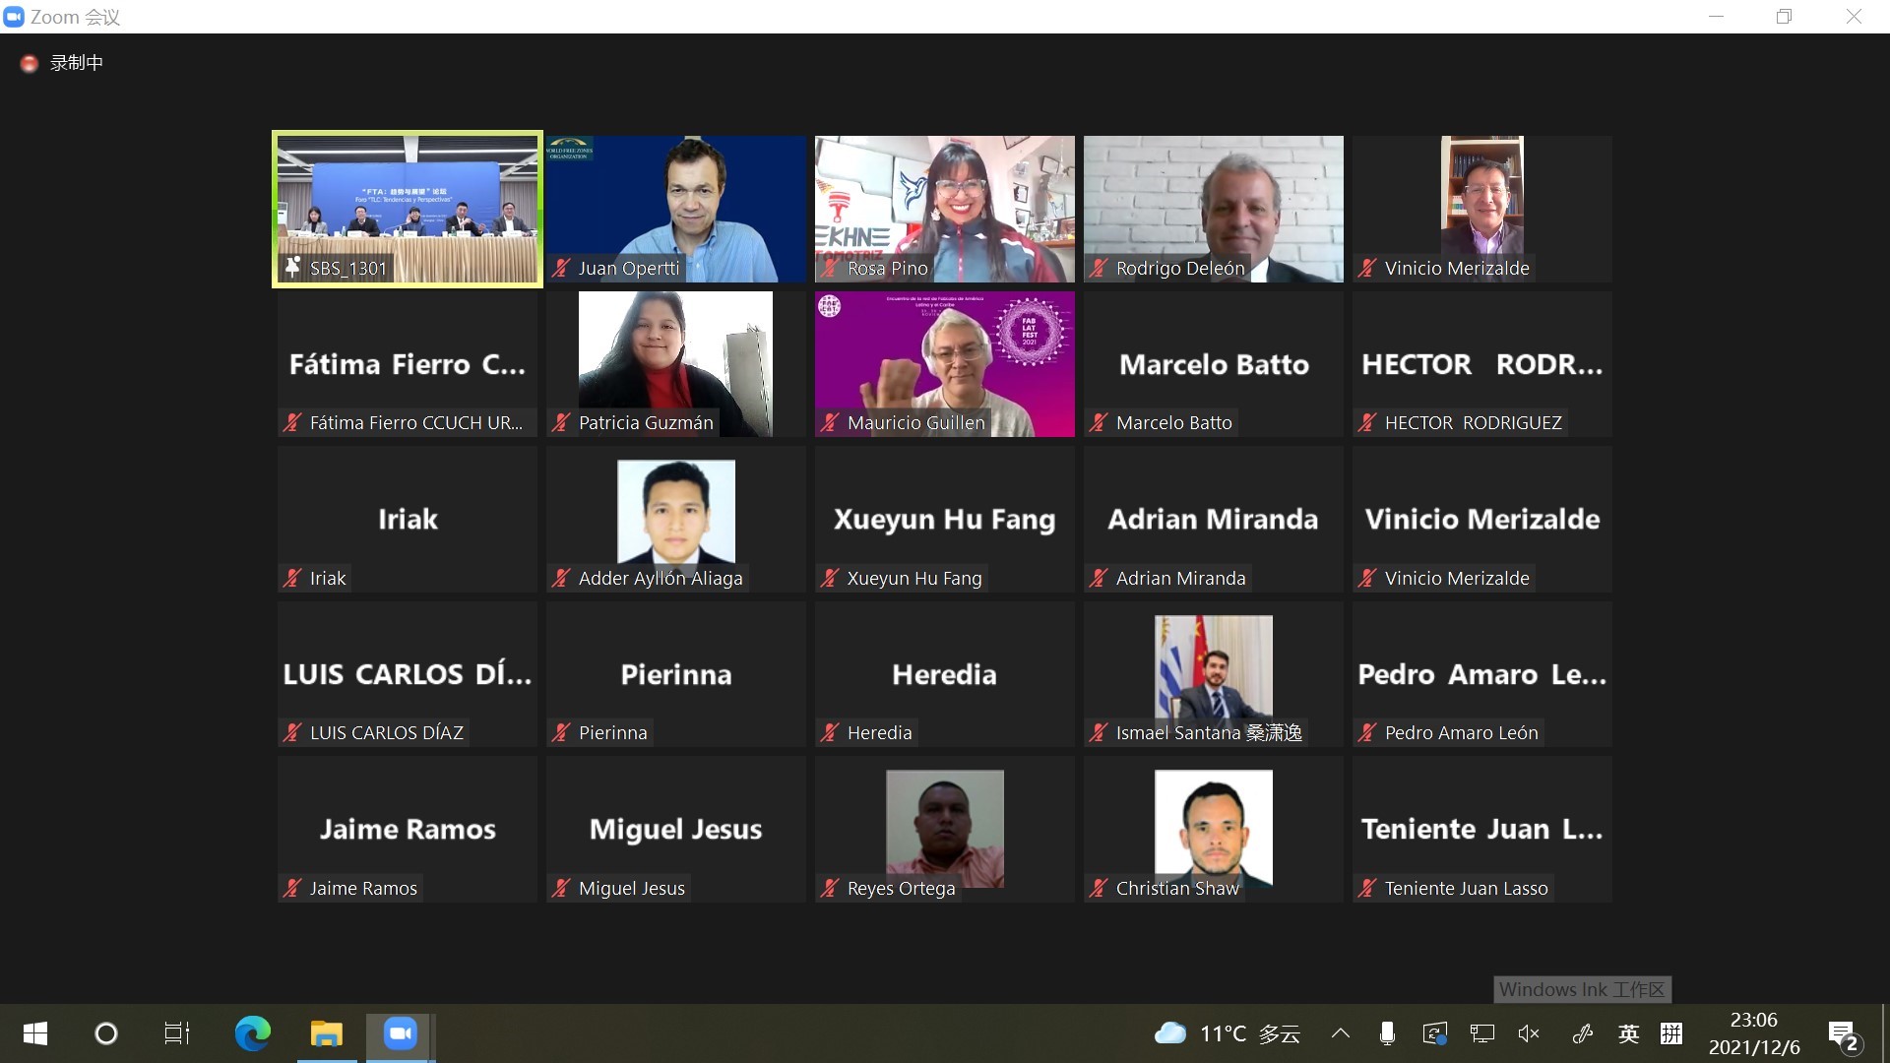The image size is (1890, 1063).
Task: Open the notification center with 2 alerts
Action: (1843, 1035)
